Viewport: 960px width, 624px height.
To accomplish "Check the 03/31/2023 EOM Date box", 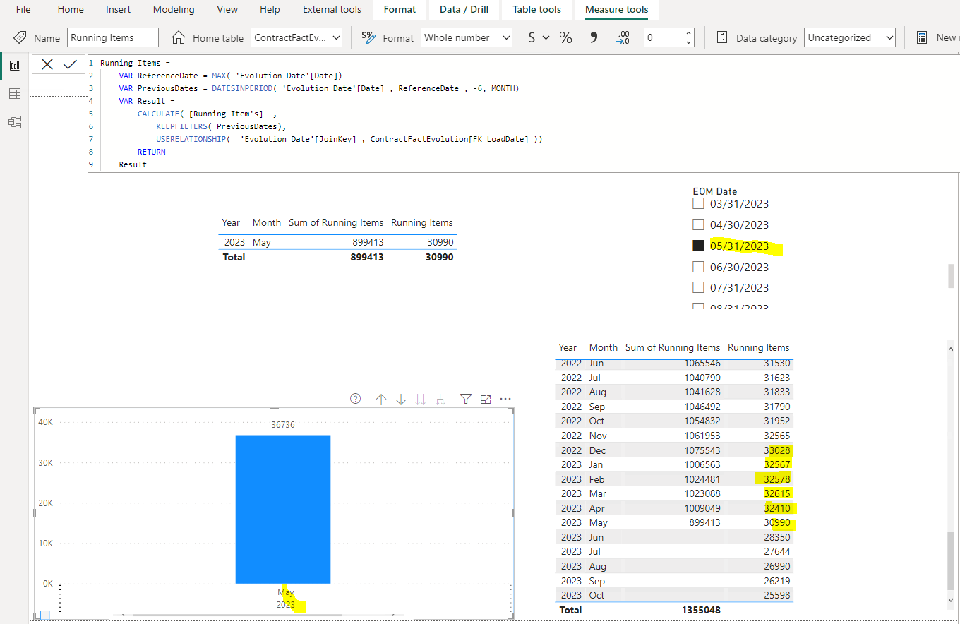I will [x=698, y=204].
